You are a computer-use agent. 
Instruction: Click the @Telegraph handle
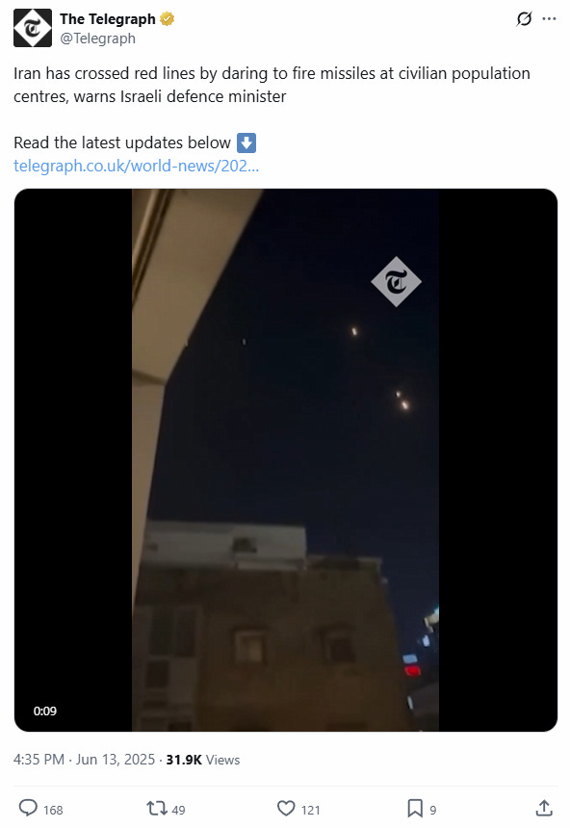pos(98,39)
